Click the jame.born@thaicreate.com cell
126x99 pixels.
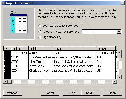[74, 66]
